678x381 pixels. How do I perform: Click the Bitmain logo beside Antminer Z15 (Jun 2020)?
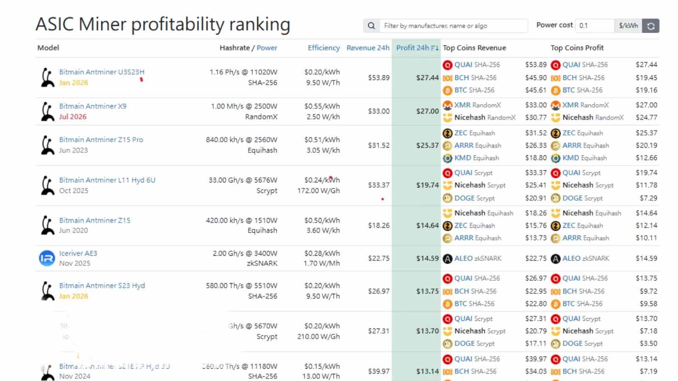click(x=47, y=225)
